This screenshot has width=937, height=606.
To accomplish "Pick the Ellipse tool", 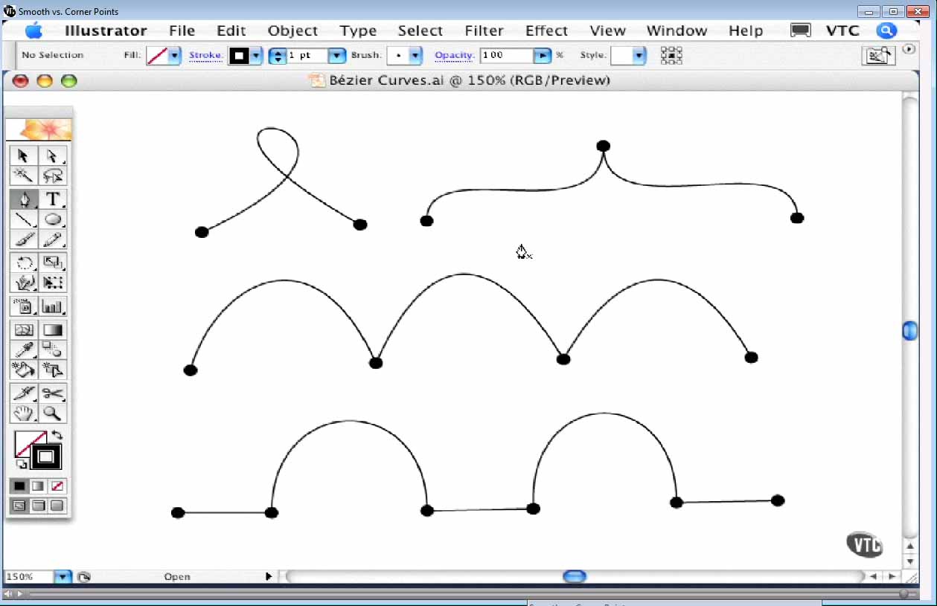I will coord(52,219).
